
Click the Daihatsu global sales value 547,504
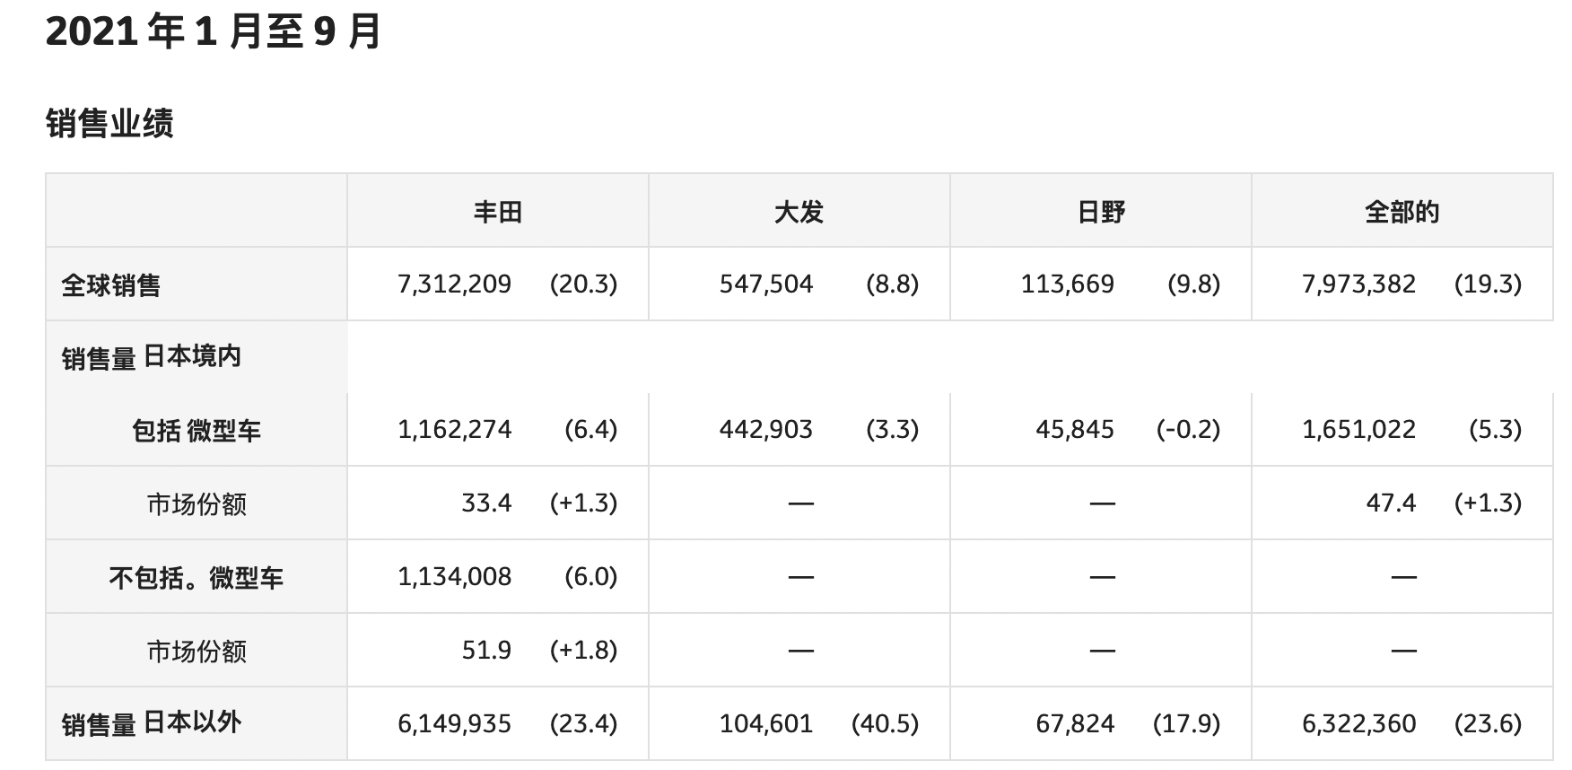click(x=766, y=284)
